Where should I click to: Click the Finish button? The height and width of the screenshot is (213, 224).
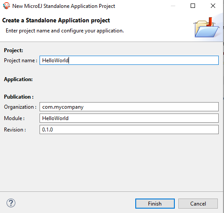pos(155,203)
